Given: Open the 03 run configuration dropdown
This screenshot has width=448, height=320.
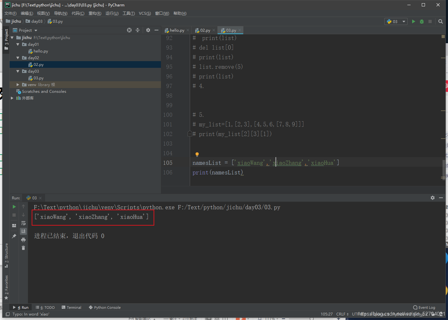Looking at the screenshot, I should [x=396, y=21].
